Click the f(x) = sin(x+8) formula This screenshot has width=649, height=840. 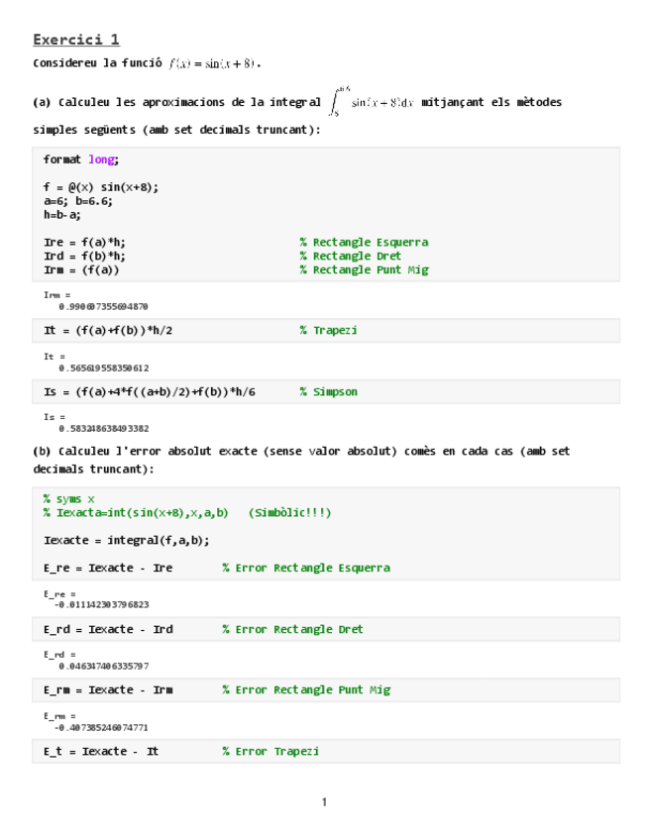click(214, 63)
